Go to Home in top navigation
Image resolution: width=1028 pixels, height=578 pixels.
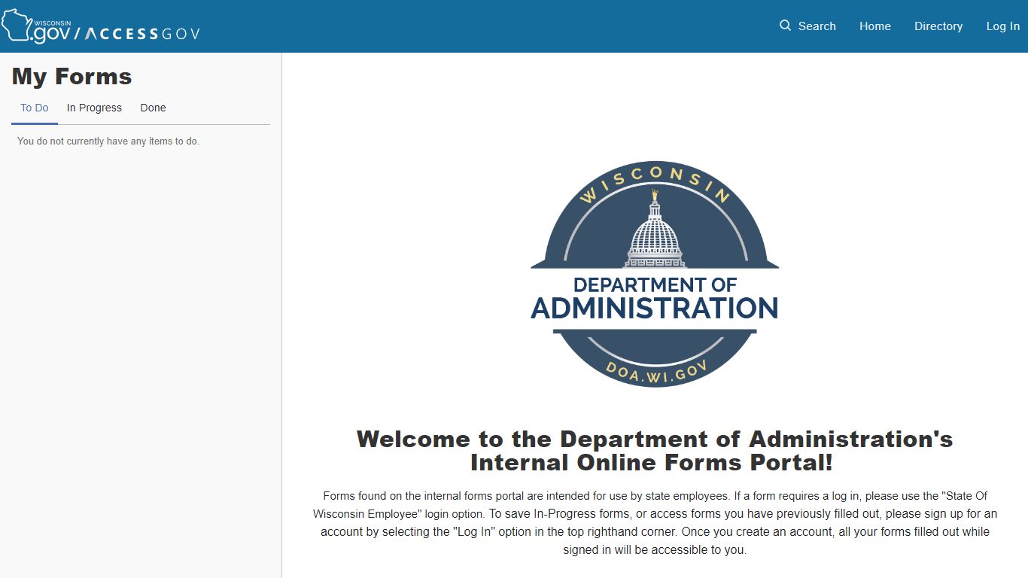(875, 26)
